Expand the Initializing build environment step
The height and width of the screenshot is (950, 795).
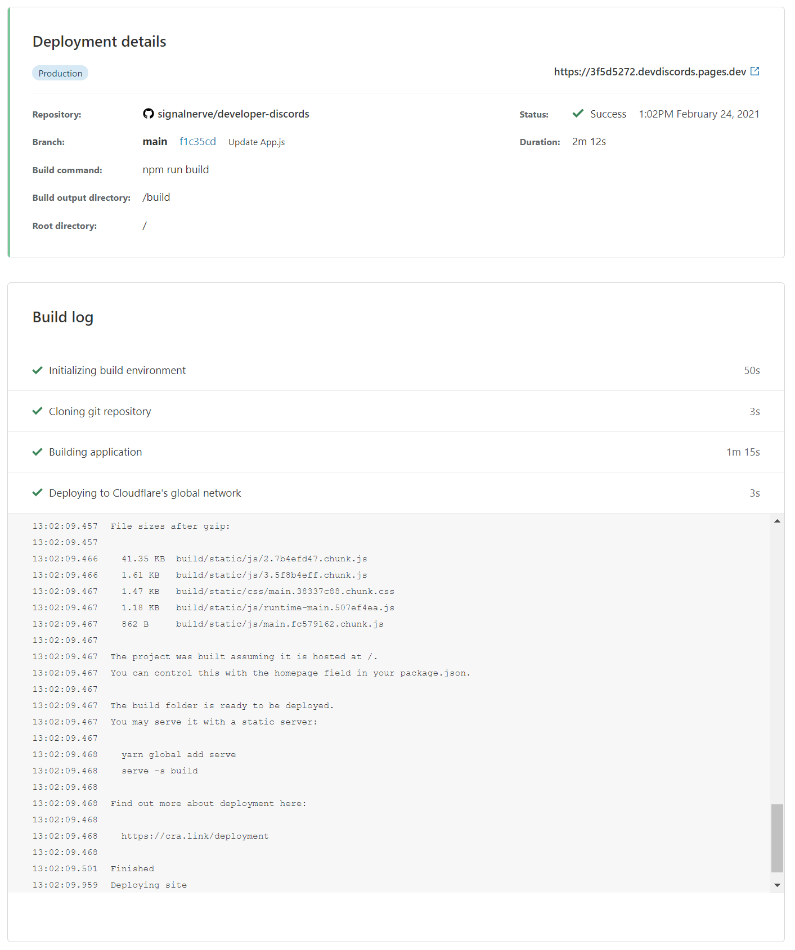117,370
